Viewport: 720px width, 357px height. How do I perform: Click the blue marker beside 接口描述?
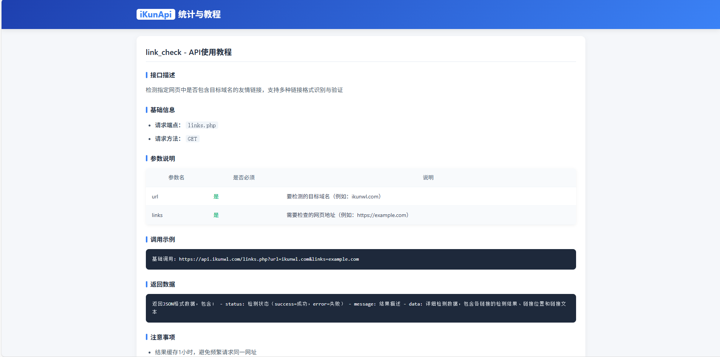pos(146,75)
